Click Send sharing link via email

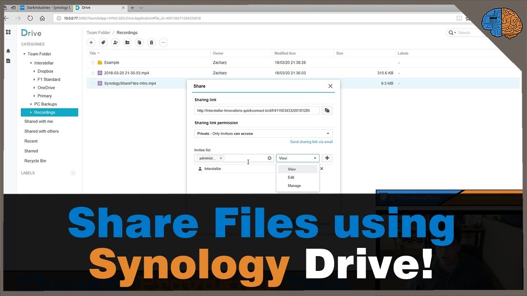click(311, 142)
